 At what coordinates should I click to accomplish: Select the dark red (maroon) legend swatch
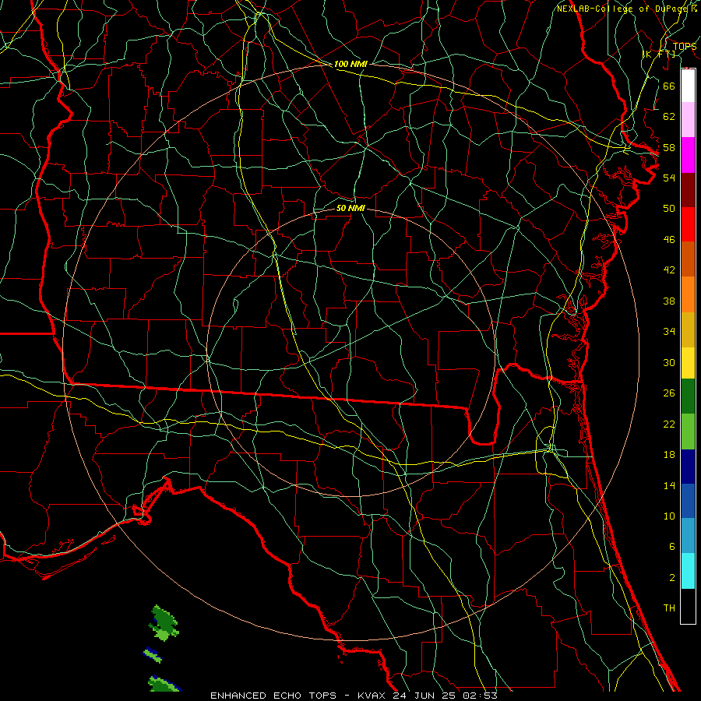click(x=688, y=190)
